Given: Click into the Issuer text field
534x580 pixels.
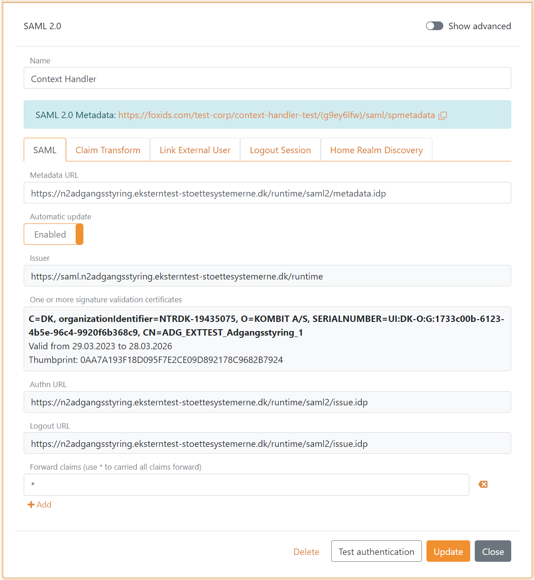Looking at the screenshot, I should (267, 276).
